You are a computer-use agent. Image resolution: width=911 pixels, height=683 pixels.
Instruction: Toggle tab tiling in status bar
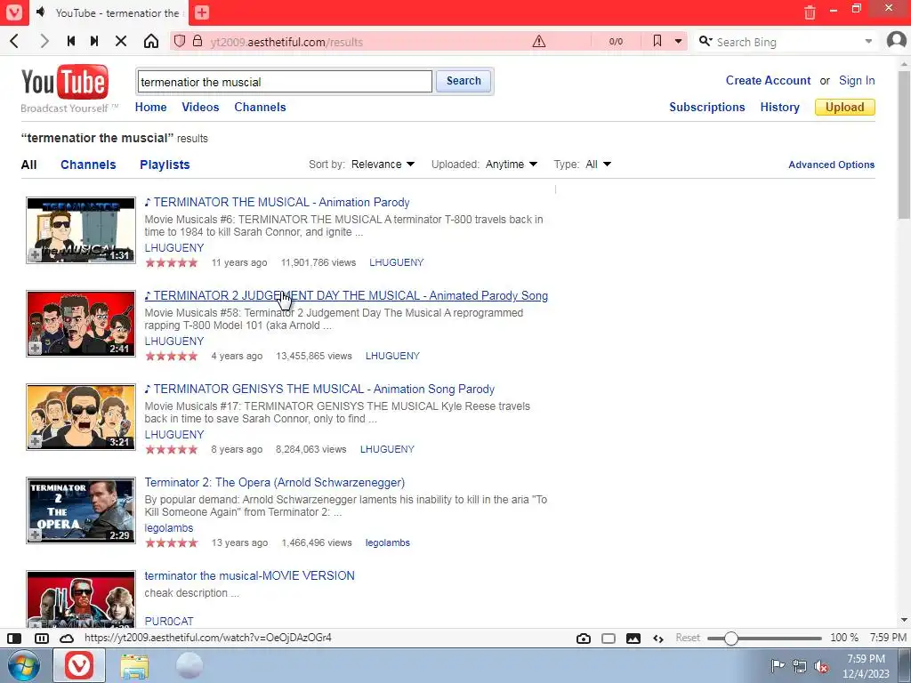pyautogui.click(x=42, y=639)
